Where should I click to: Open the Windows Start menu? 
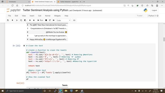[x=3, y=91]
